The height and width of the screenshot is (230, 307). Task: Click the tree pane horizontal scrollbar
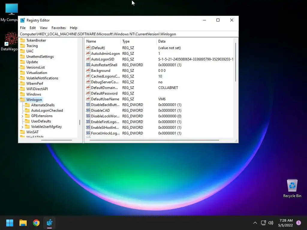point(56,140)
